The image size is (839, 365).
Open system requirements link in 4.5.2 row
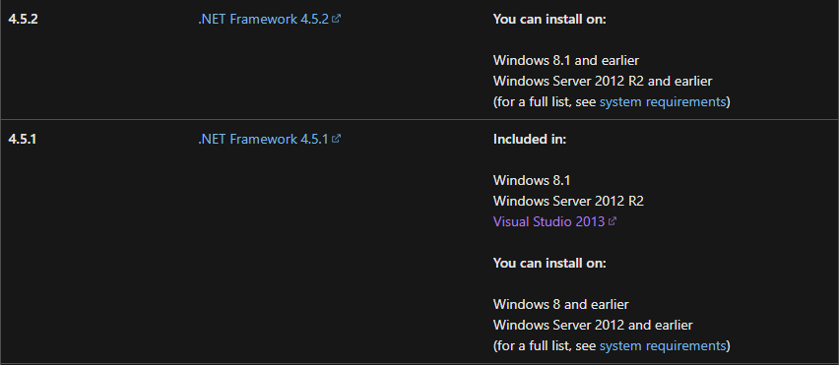click(x=663, y=102)
